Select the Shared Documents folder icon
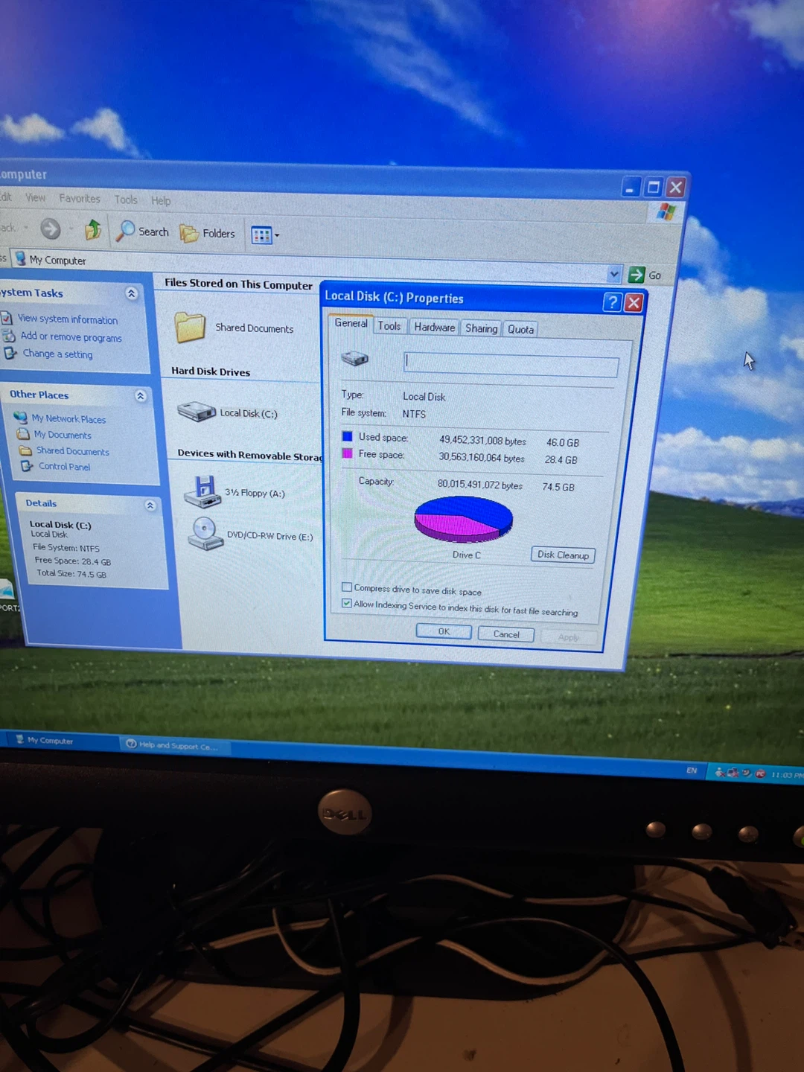804x1072 pixels. pos(191,327)
